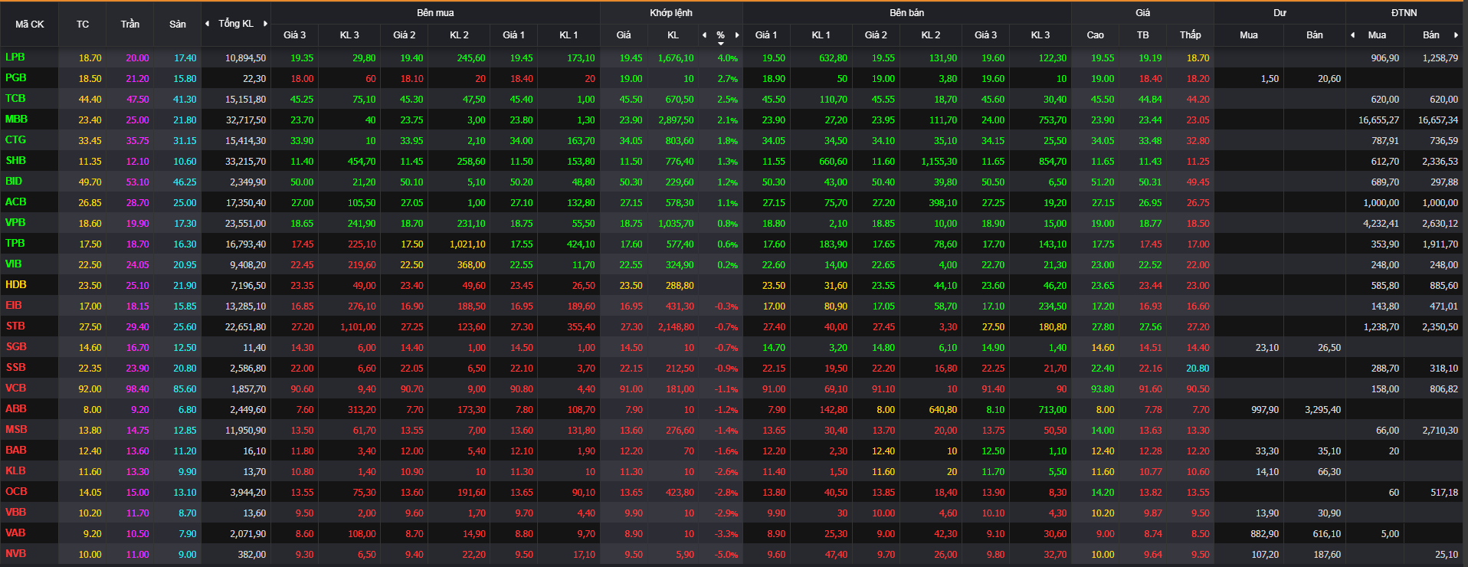1468x567 pixels.
Task: Click the right arrow beside the % header
Action: click(737, 35)
